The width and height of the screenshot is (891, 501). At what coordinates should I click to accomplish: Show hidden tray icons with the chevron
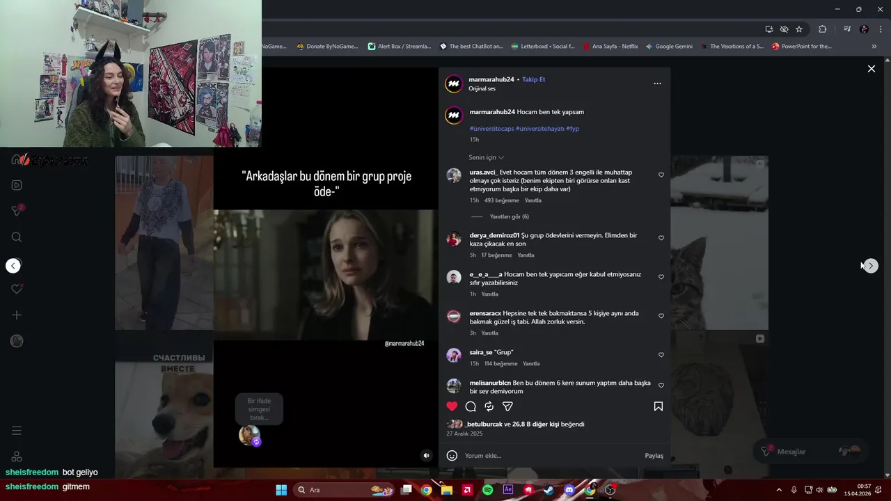(x=779, y=490)
